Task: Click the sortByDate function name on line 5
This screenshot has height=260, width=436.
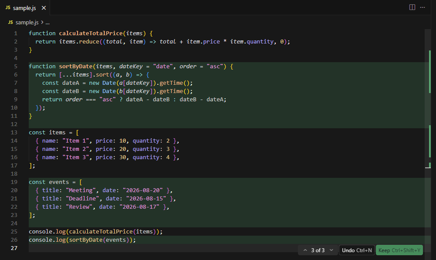Action: 76,67
